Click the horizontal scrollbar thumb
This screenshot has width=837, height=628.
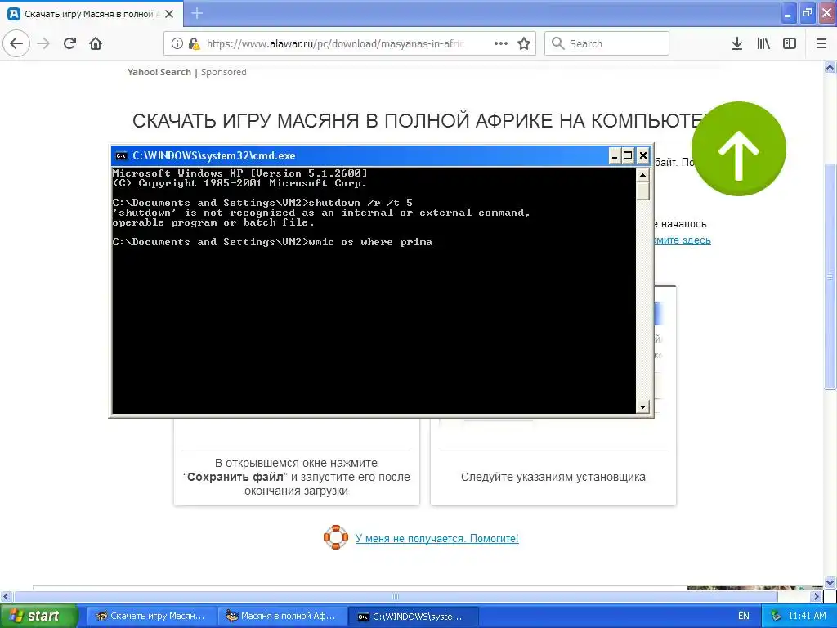396,596
